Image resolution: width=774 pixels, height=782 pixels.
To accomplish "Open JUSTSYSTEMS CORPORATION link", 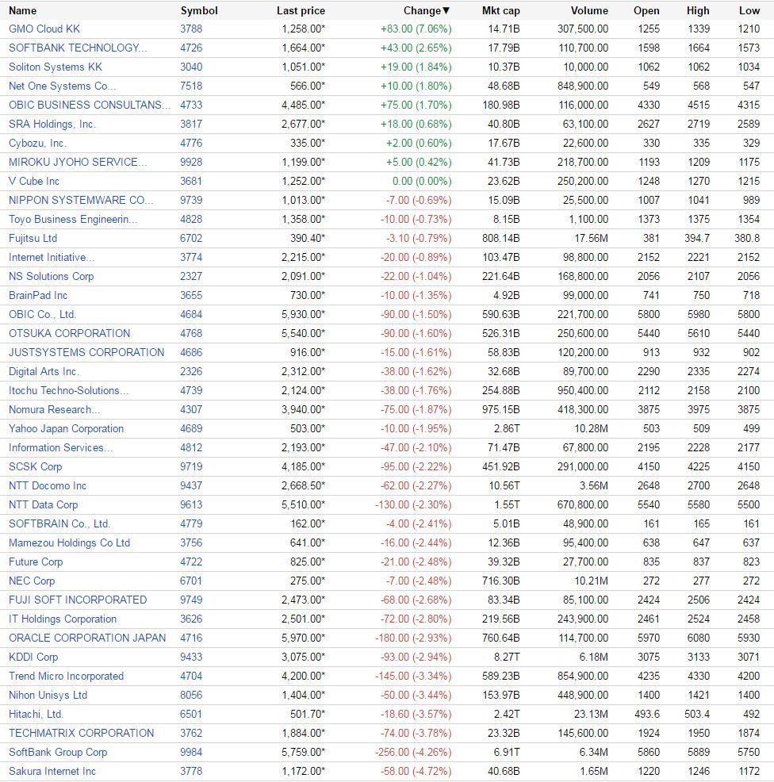I will [x=86, y=353].
